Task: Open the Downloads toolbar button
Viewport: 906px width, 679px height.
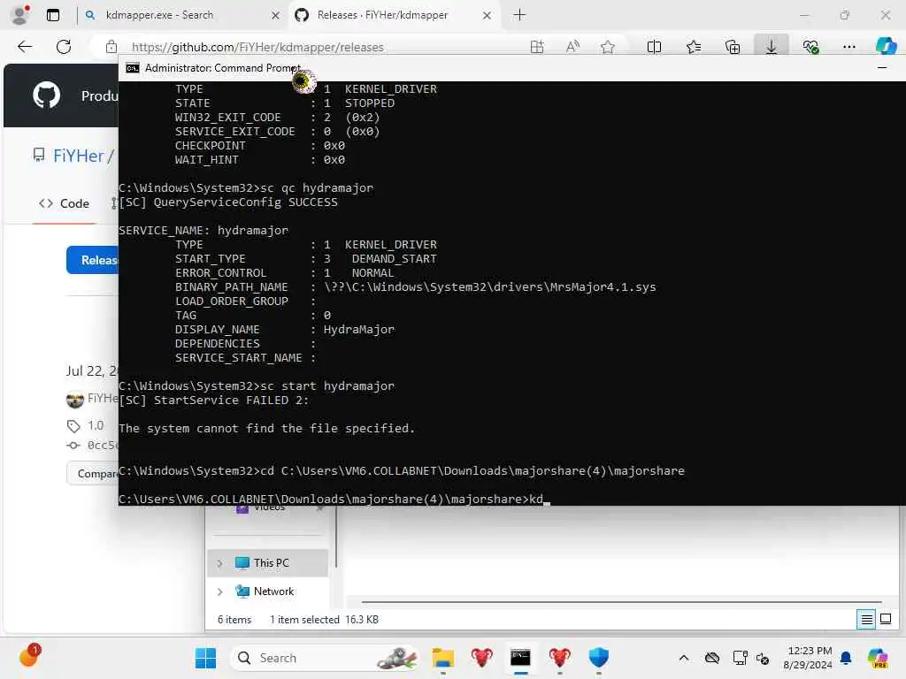Action: (772, 46)
